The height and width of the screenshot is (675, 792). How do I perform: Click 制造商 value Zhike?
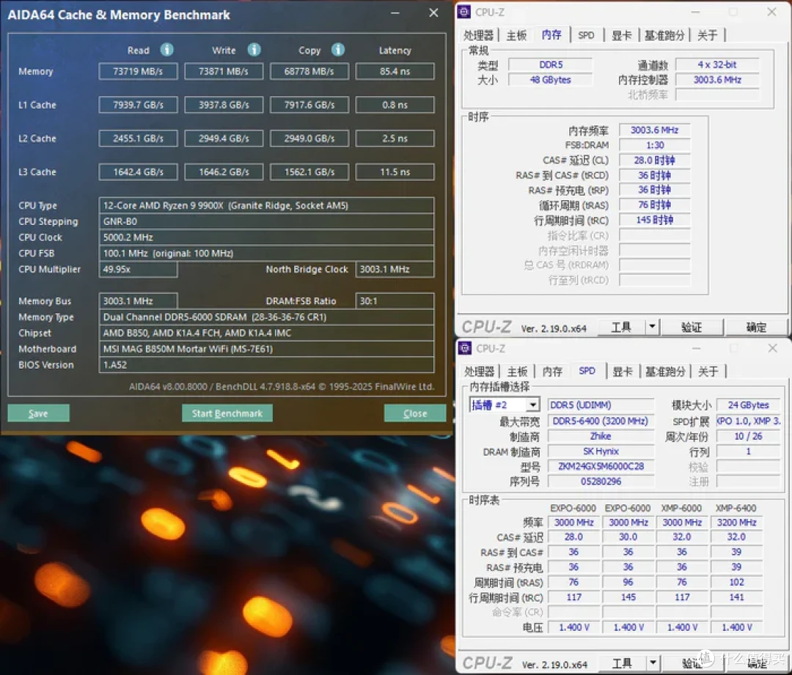point(601,435)
